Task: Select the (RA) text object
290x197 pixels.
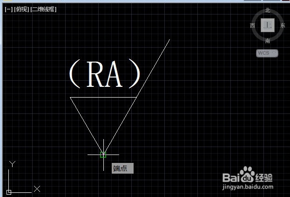Action: pyautogui.click(x=105, y=74)
